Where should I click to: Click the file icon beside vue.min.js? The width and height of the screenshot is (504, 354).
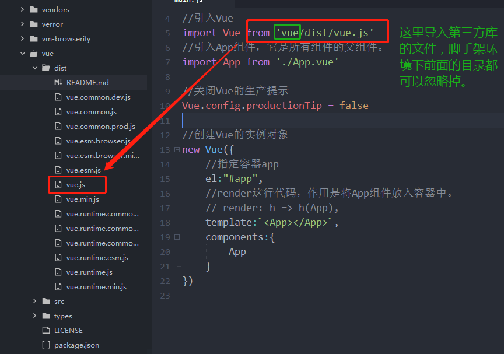click(x=58, y=199)
